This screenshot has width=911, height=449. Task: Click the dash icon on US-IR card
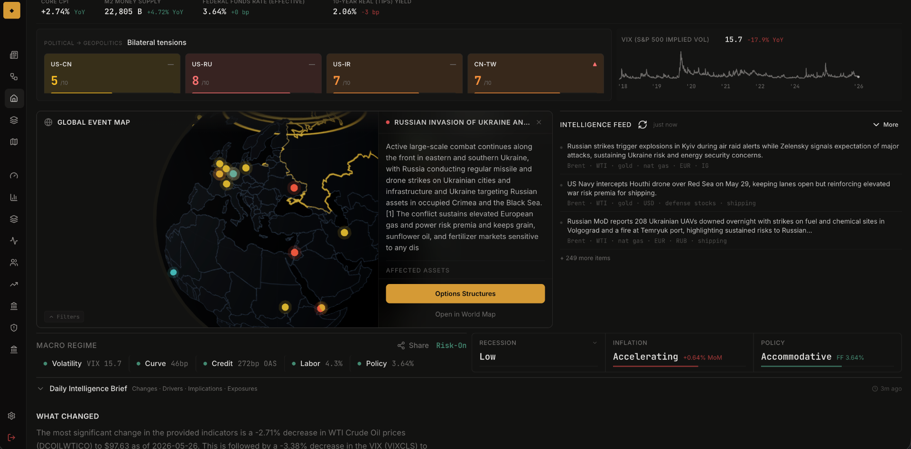(x=453, y=64)
